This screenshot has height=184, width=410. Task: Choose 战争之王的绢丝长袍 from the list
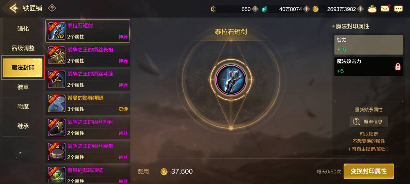(x=88, y=55)
